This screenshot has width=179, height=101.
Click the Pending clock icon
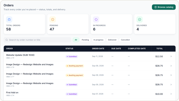pyautogui.click(x=53, y=20)
